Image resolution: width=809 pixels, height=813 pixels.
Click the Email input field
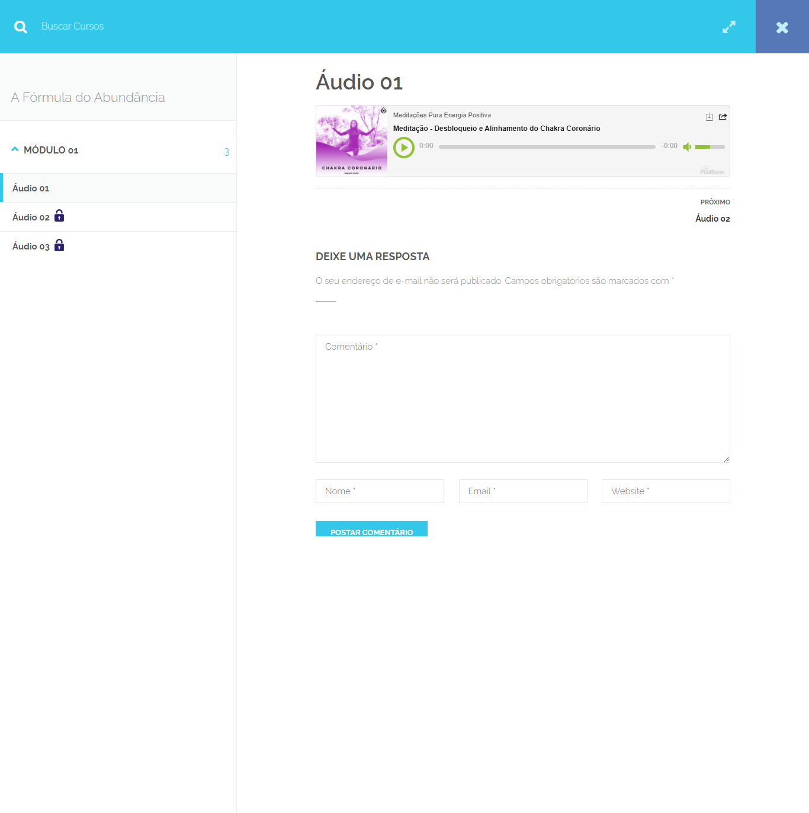click(522, 491)
